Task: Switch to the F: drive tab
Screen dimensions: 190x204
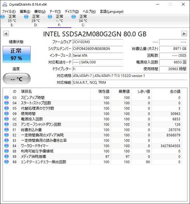Action: 59,21
